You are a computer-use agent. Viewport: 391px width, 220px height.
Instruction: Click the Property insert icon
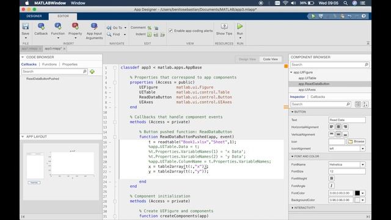tap(75, 26)
